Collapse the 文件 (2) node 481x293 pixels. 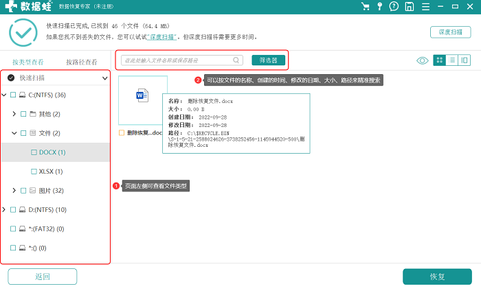point(14,133)
